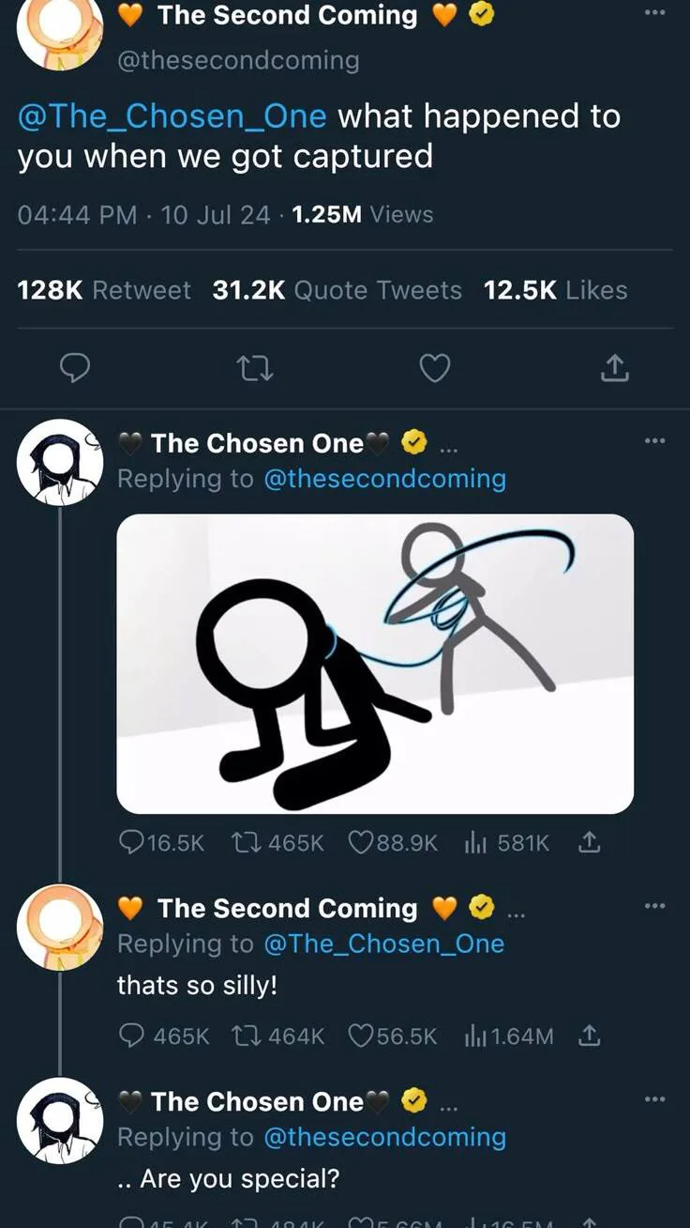Share the stick figure image tweet
The height and width of the screenshot is (1228, 690).
(588, 843)
